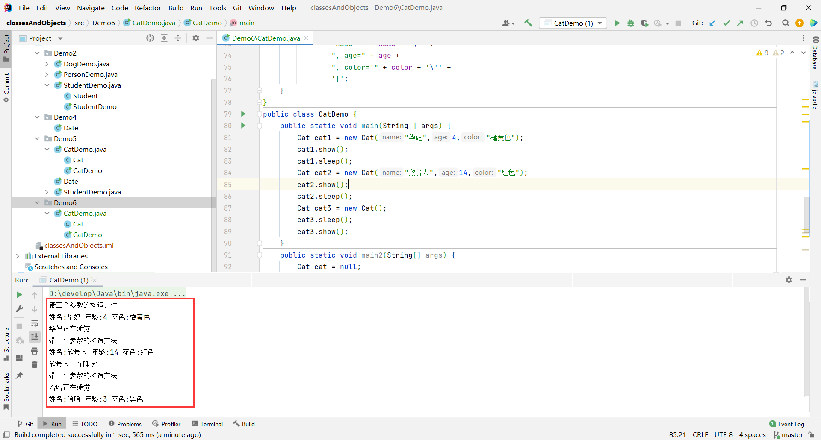This screenshot has width=821, height=440.
Task: Toggle soft-wrap in Run console
Action: point(35,323)
